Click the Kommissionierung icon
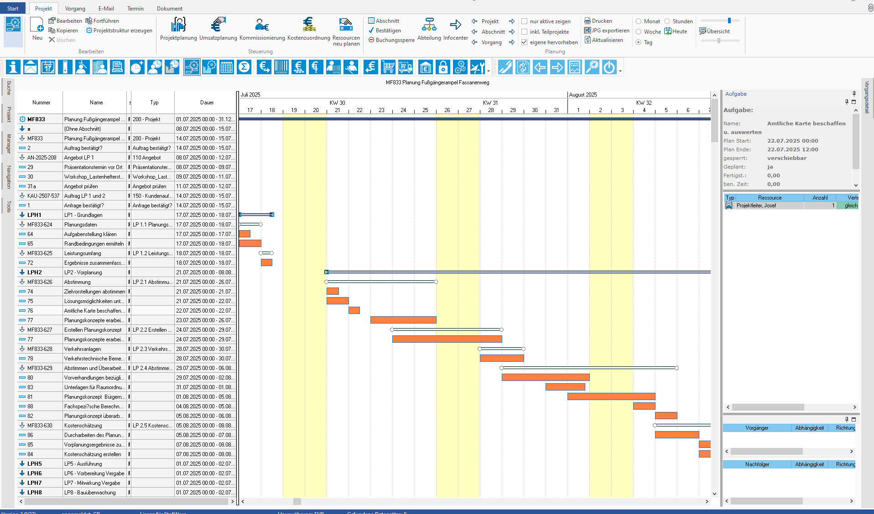The image size is (874, 514). [x=262, y=29]
